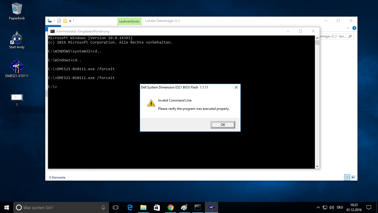Image resolution: width=378 pixels, height=213 pixels.
Task: Open the Laufwerktools ribbon tab
Action: [129, 21]
